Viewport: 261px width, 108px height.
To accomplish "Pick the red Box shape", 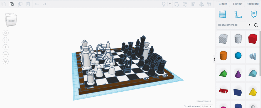I will point(253,38).
